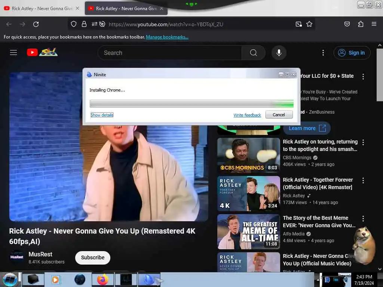Click Show details in Ninite dialog

[102, 115]
